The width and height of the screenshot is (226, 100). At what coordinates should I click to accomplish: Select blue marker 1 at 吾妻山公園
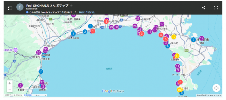tap(73, 34)
